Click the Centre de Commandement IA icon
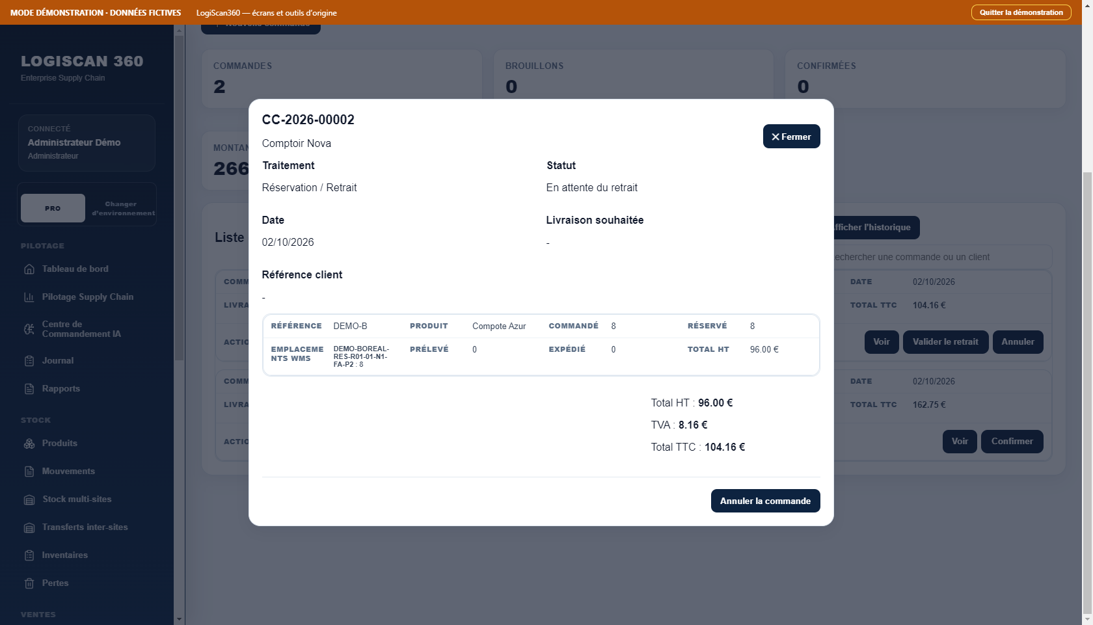 [29, 329]
